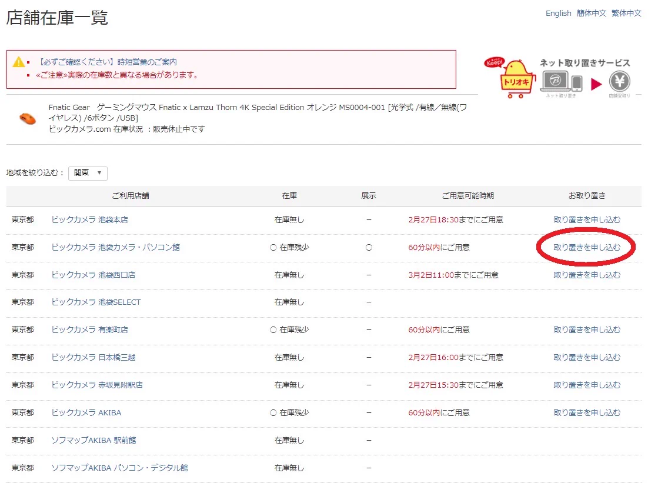This screenshot has width=658, height=483.
Task: Open ビックカメラ 池袋SELECT store link
Action: (x=96, y=302)
